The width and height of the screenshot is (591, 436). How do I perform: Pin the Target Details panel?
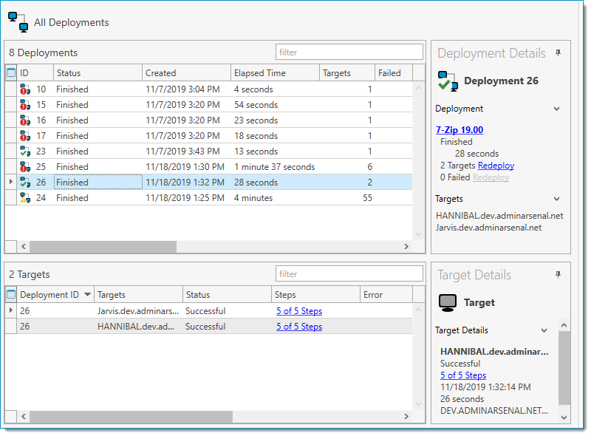[558, 275]
